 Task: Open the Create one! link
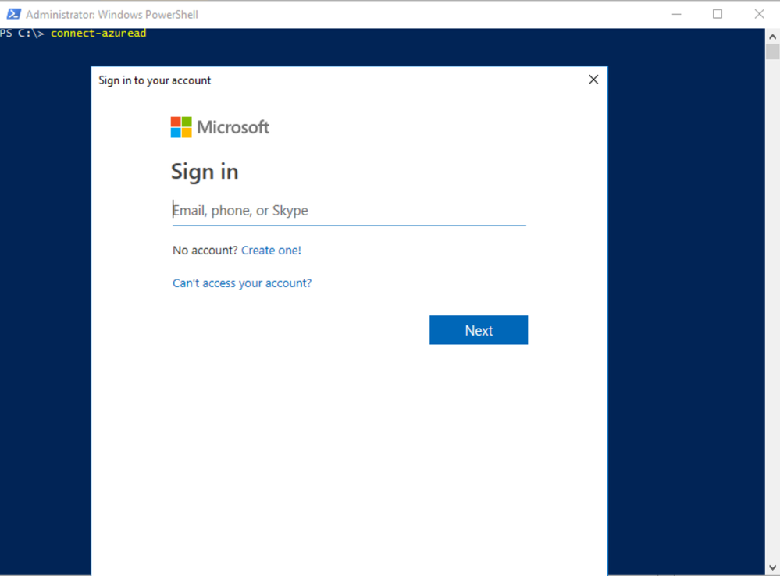(x=271, y=251)
